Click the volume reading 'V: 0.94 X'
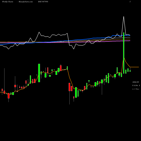141x141 pixels. click(136, 85)
